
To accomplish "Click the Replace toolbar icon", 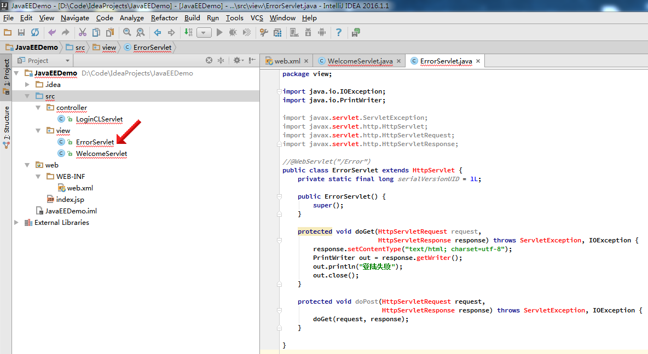I will click(141, 32).
